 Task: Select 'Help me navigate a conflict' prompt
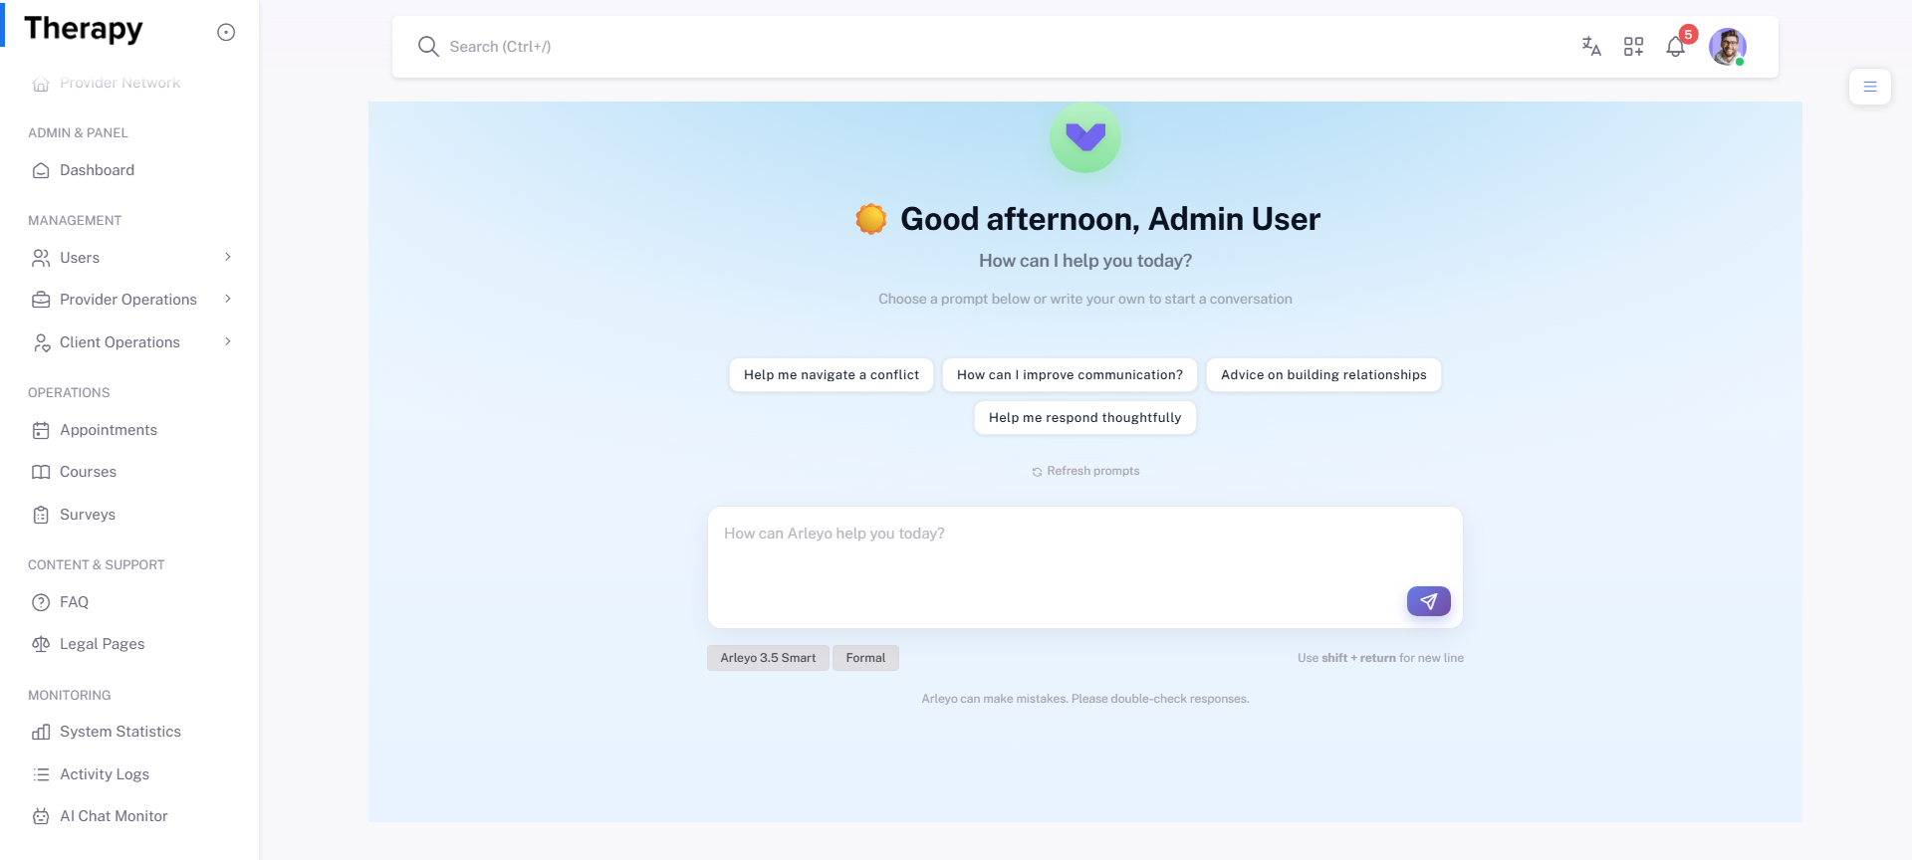pyautogui.click(x=832, y=375)
